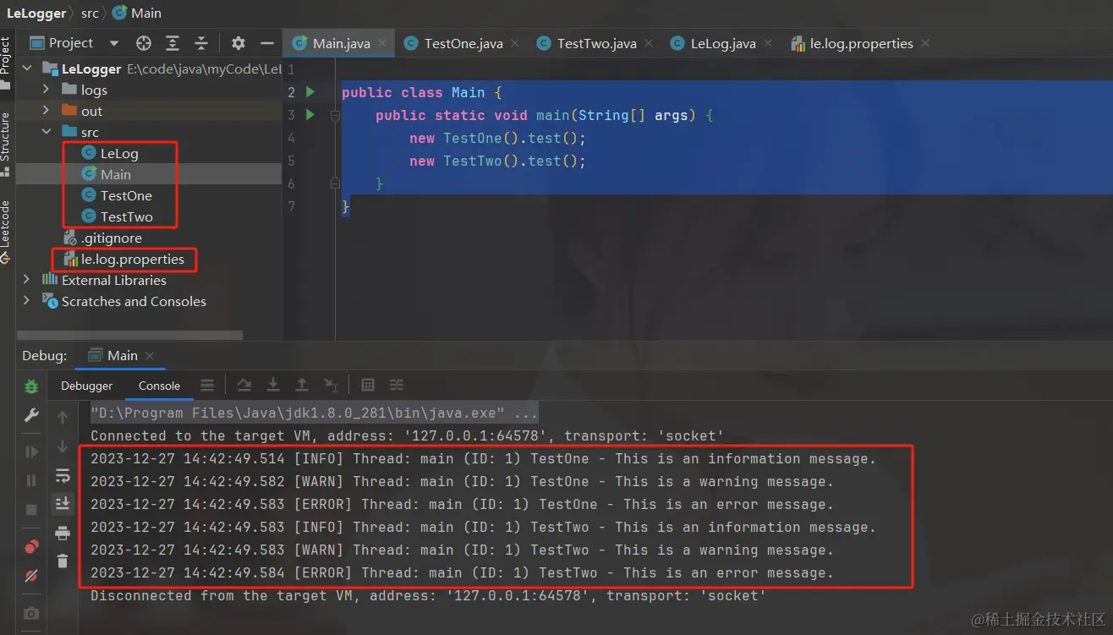The height and width of the screenshot is (635, 1113).
Task: Switch to the TestOne.java editor tab
Action: (x=463, y=43)
